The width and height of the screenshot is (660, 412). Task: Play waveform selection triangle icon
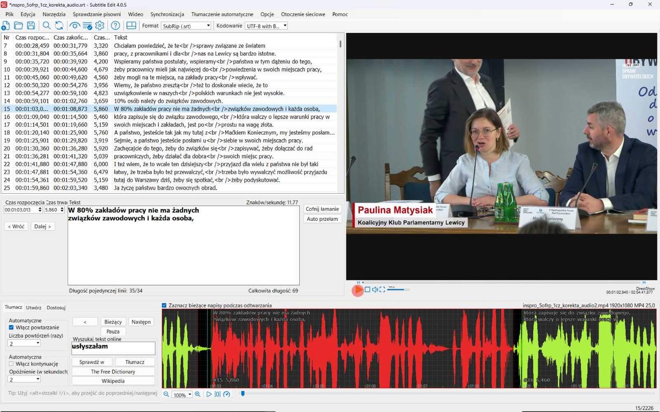pyautogui.click(x=209, y=394)
